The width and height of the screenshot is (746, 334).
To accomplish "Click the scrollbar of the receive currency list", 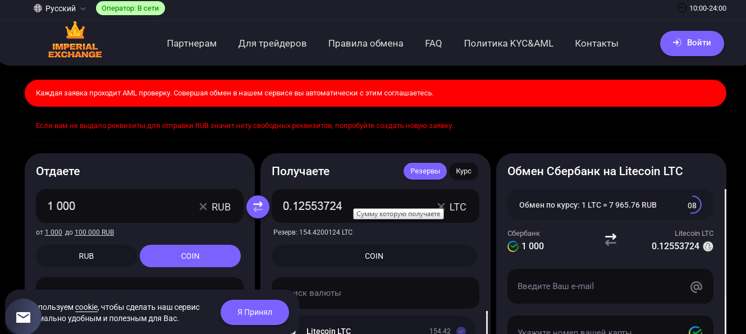I will coord(487,322).
